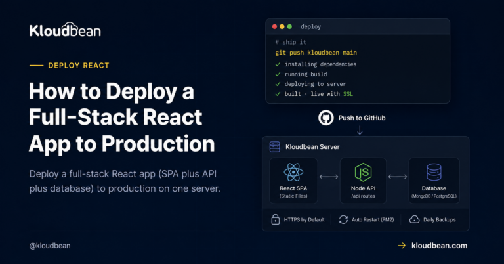The height and width of the screenshot is (264, 504).
Task: Click the HTTPS padlock icon
Action: click(x=275, y=219)
